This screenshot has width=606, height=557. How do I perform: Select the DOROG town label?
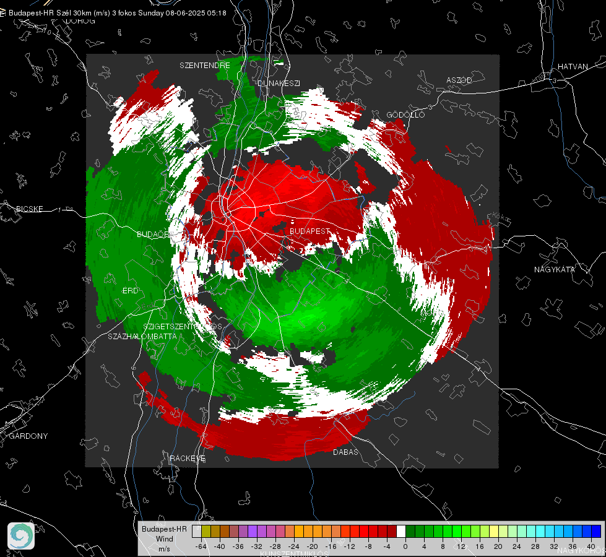pos(80,21)
